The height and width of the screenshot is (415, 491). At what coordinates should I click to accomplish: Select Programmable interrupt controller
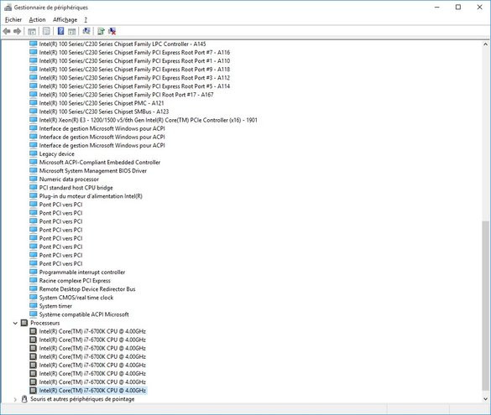tap(82, 272)
